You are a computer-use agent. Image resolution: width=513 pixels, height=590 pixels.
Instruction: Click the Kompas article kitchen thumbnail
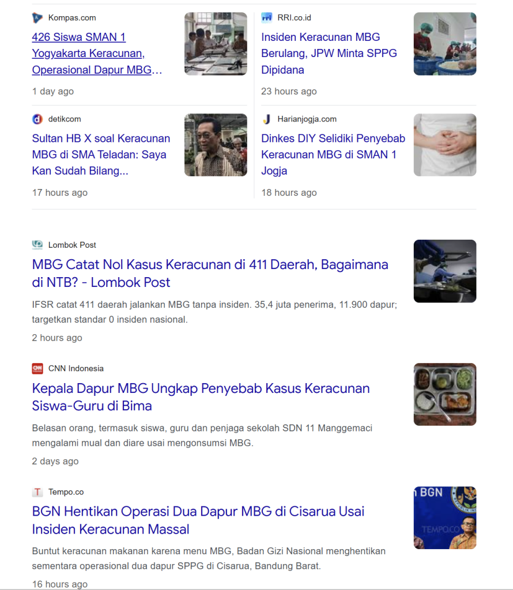[216, 44]
